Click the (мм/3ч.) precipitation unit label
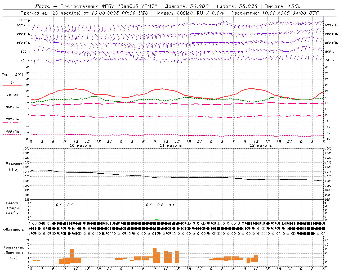339x271 pixels. coord(14,203)
